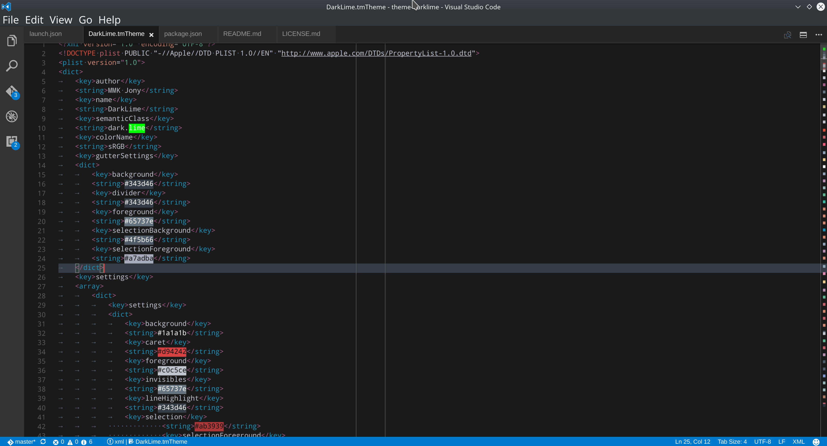Click the red #d94242 color value

pyautogui.click(x=172, y=351)
